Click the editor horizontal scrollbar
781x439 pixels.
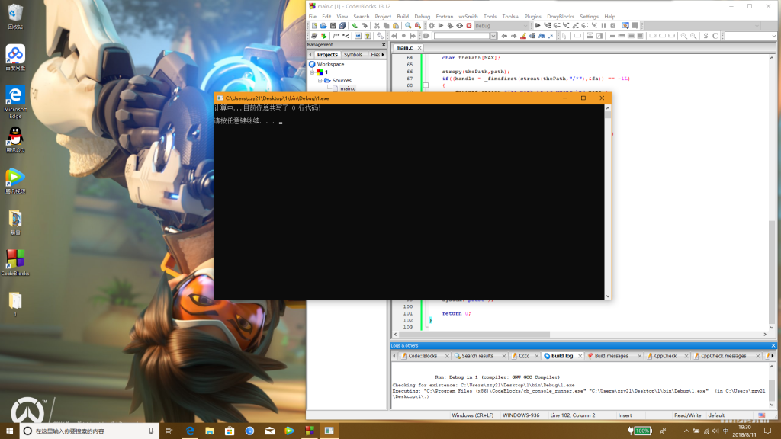[x=580, y=335]
